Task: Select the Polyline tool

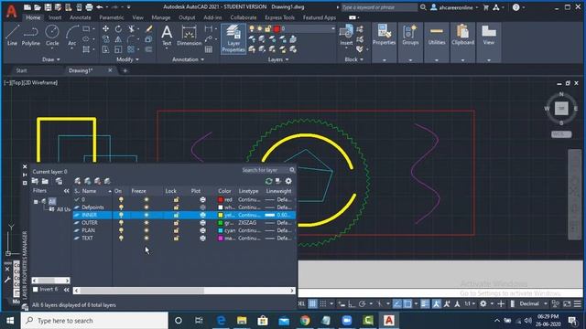Action: pos(30,36)
